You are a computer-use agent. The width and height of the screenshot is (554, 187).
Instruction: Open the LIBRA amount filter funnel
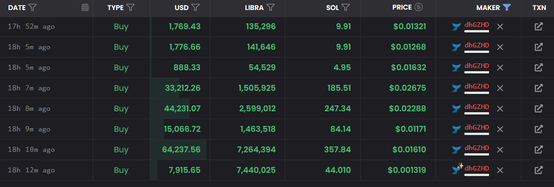(x=271, y=7)
